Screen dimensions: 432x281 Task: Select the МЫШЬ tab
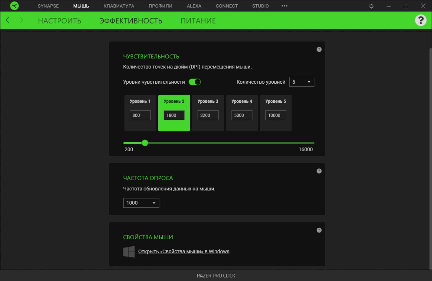tap(81, 6)
